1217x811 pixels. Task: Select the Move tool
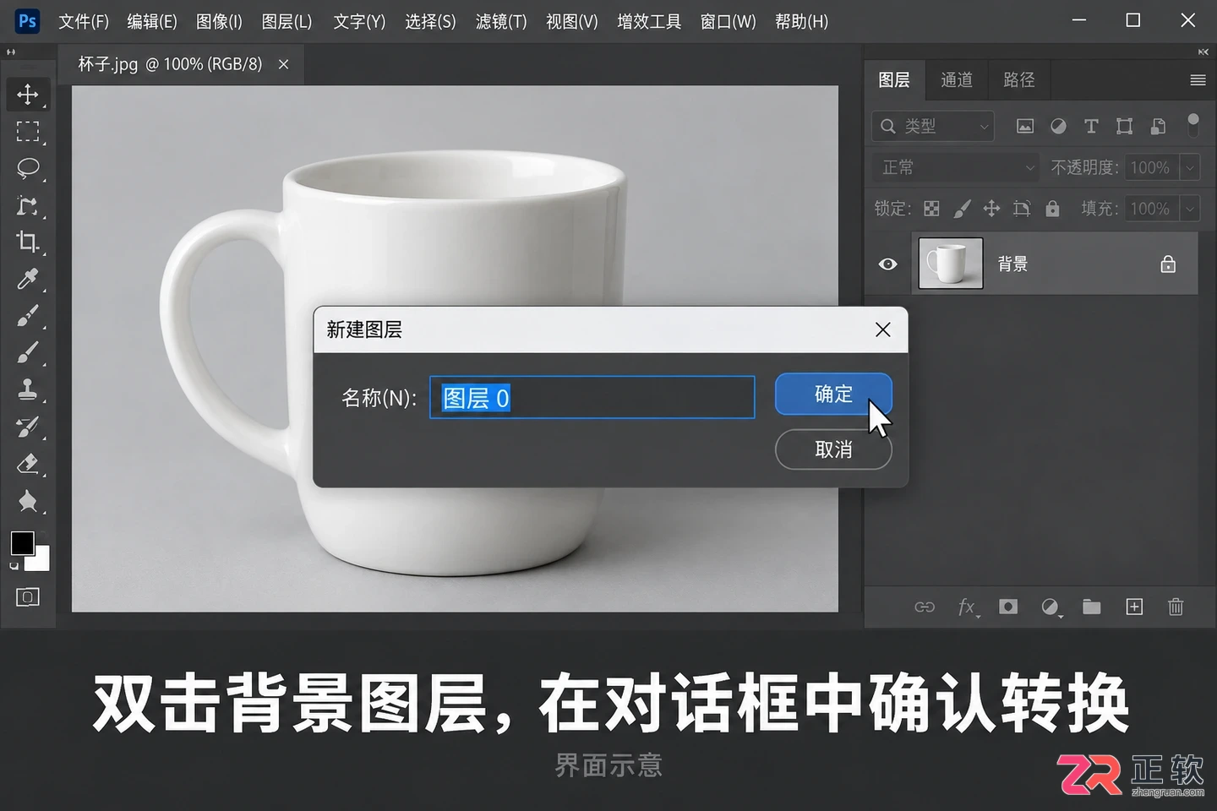tap(27, 94)
